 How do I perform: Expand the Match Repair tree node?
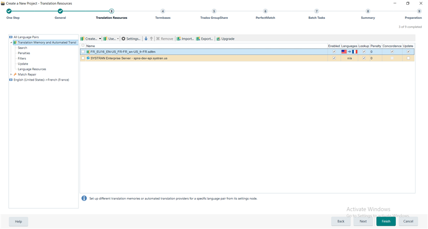(11, 74)
